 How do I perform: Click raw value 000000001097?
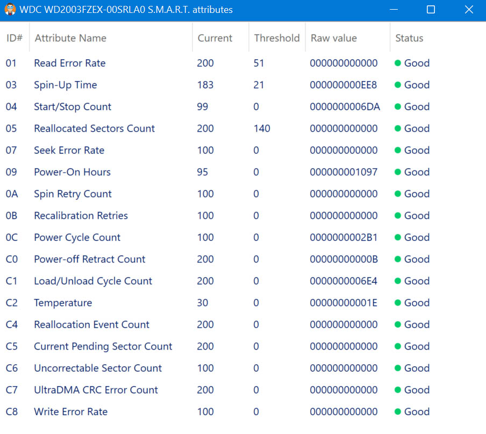coord(344,172)
